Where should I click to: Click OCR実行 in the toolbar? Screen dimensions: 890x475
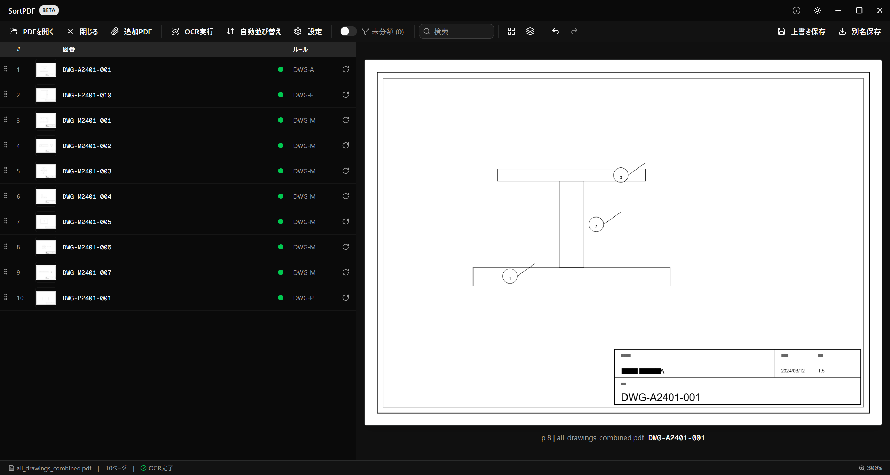192,32
